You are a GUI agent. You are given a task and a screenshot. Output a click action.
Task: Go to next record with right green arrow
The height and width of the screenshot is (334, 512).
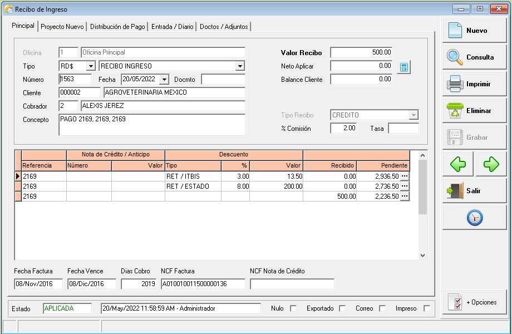coord(491,164)
